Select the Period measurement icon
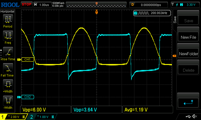This screenshot has height=120, width=201. [8, 19]
